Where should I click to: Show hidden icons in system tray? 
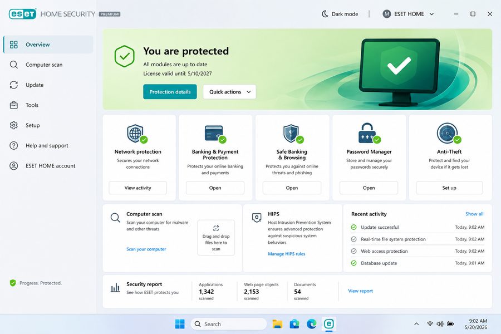point(416,324)
